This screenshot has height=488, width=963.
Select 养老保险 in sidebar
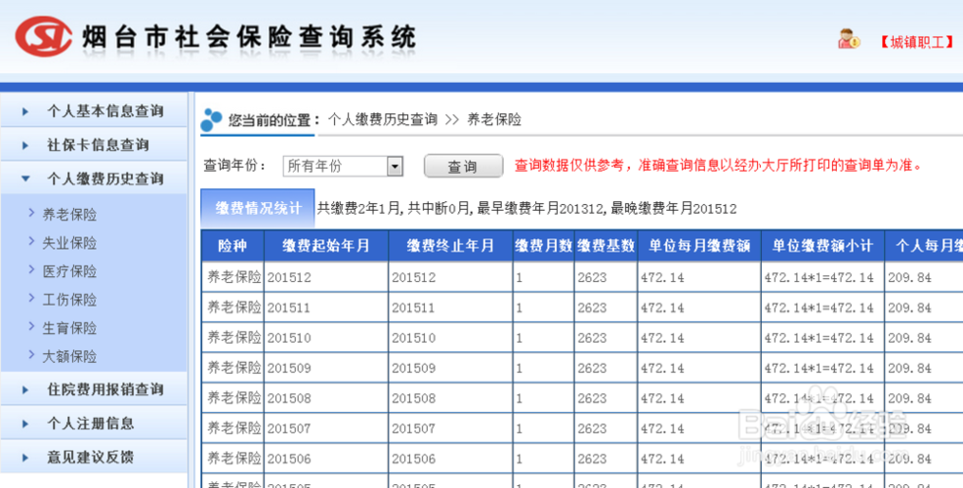[x=69, y=214]
